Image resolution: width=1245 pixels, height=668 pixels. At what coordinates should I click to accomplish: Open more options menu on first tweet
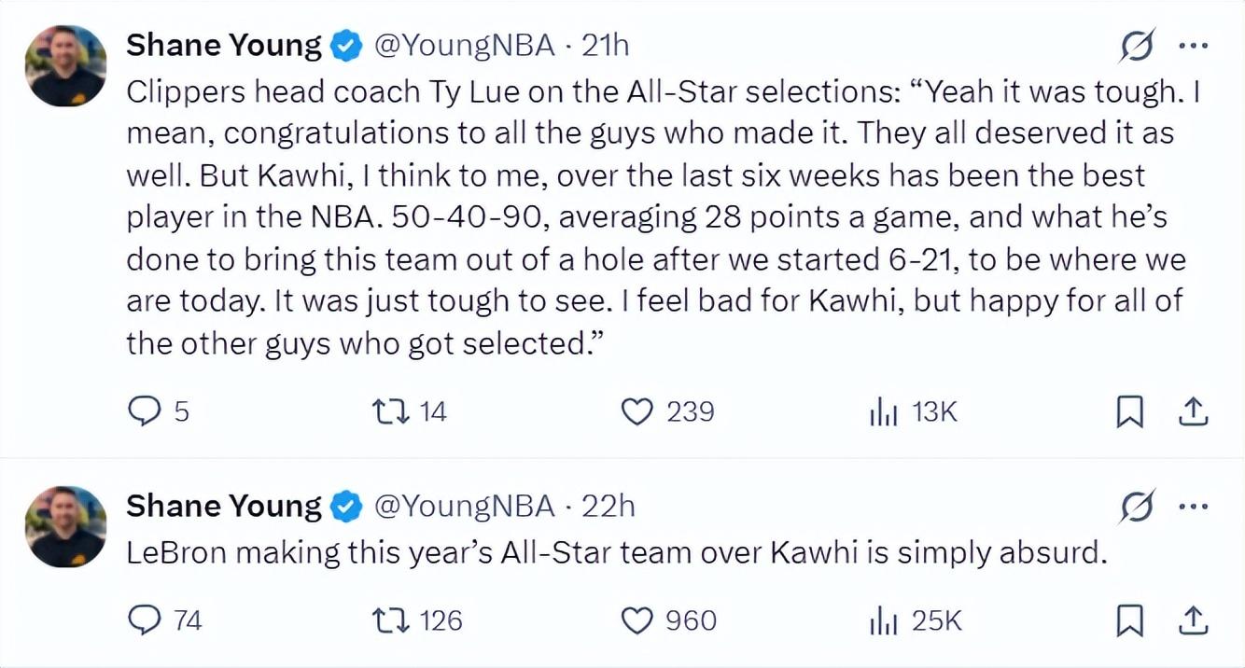1194,46
